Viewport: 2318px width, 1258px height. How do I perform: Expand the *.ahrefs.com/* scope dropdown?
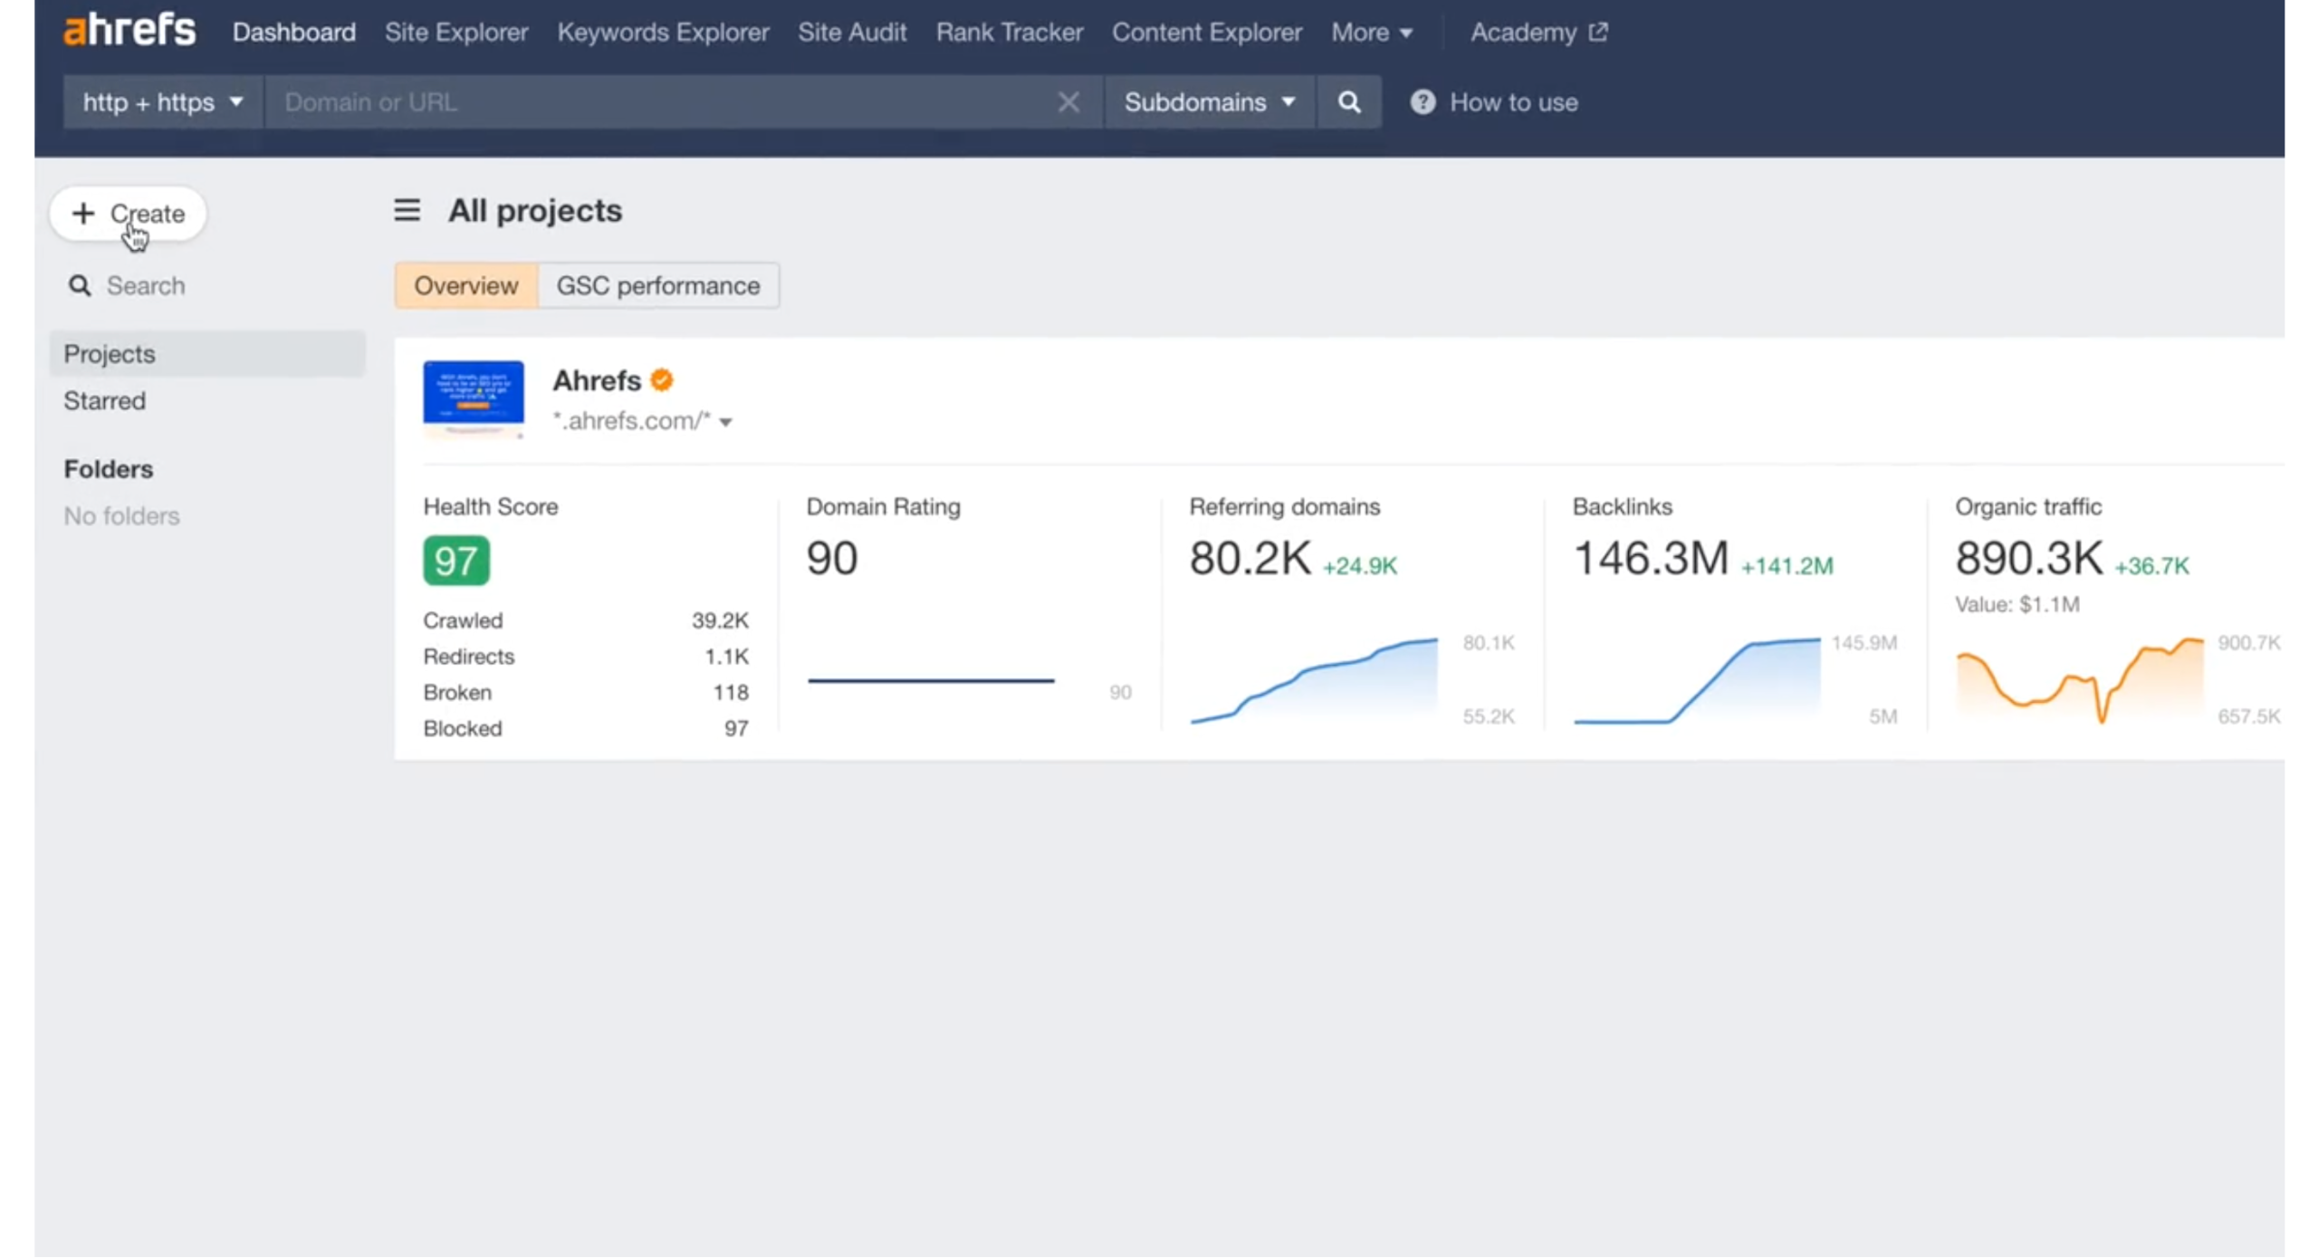[x=642, y=421]
